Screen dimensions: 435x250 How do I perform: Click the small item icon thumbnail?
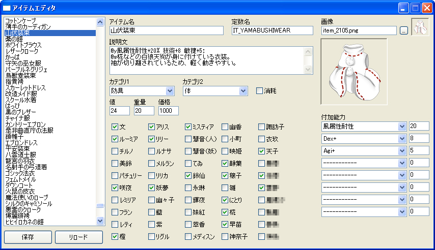coord(420,27)
